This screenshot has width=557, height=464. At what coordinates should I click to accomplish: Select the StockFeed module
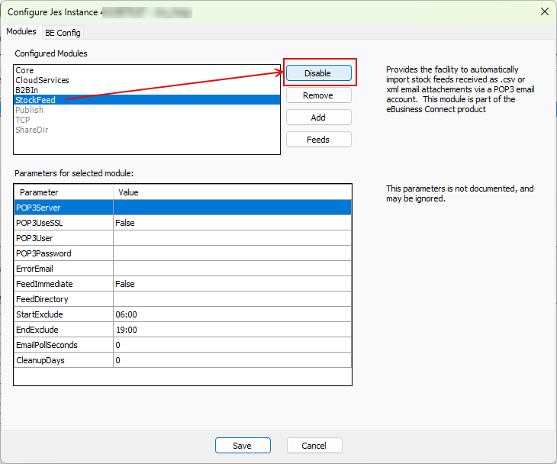pyautogui.click(x=146, y=100)
